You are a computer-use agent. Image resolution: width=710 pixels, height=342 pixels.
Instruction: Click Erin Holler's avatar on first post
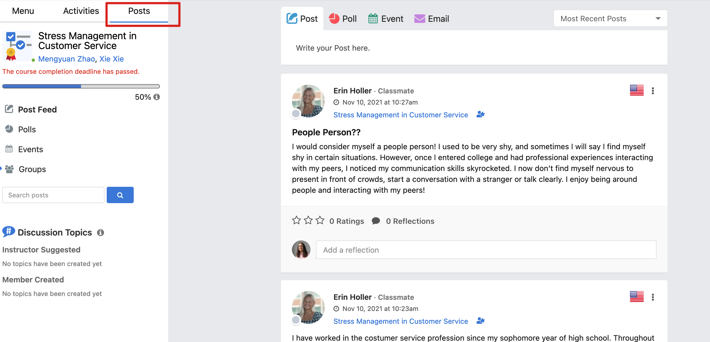pyautogui.click(x=308, y=101)
